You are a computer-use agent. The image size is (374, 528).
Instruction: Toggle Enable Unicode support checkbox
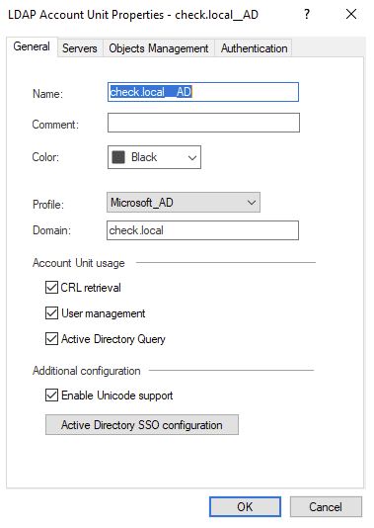(x=51, y=395)
